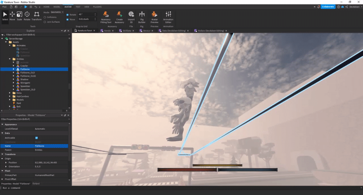363x195 pixels.
Task: Collapse the Entities folder
Action: [10, 59]
